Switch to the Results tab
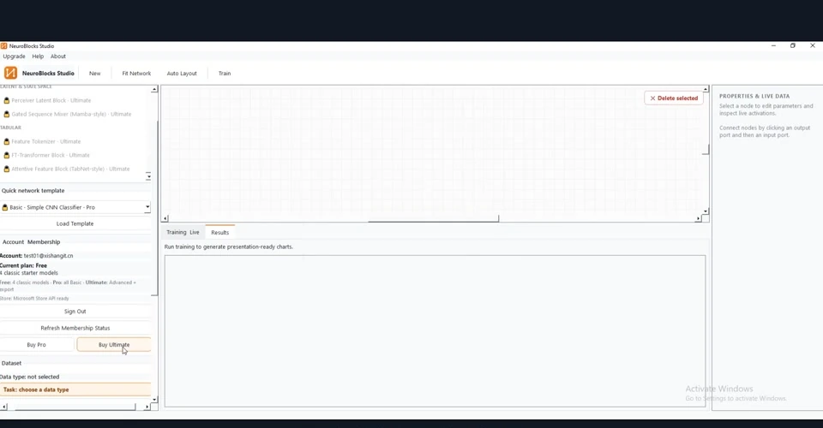 [220, 232]
